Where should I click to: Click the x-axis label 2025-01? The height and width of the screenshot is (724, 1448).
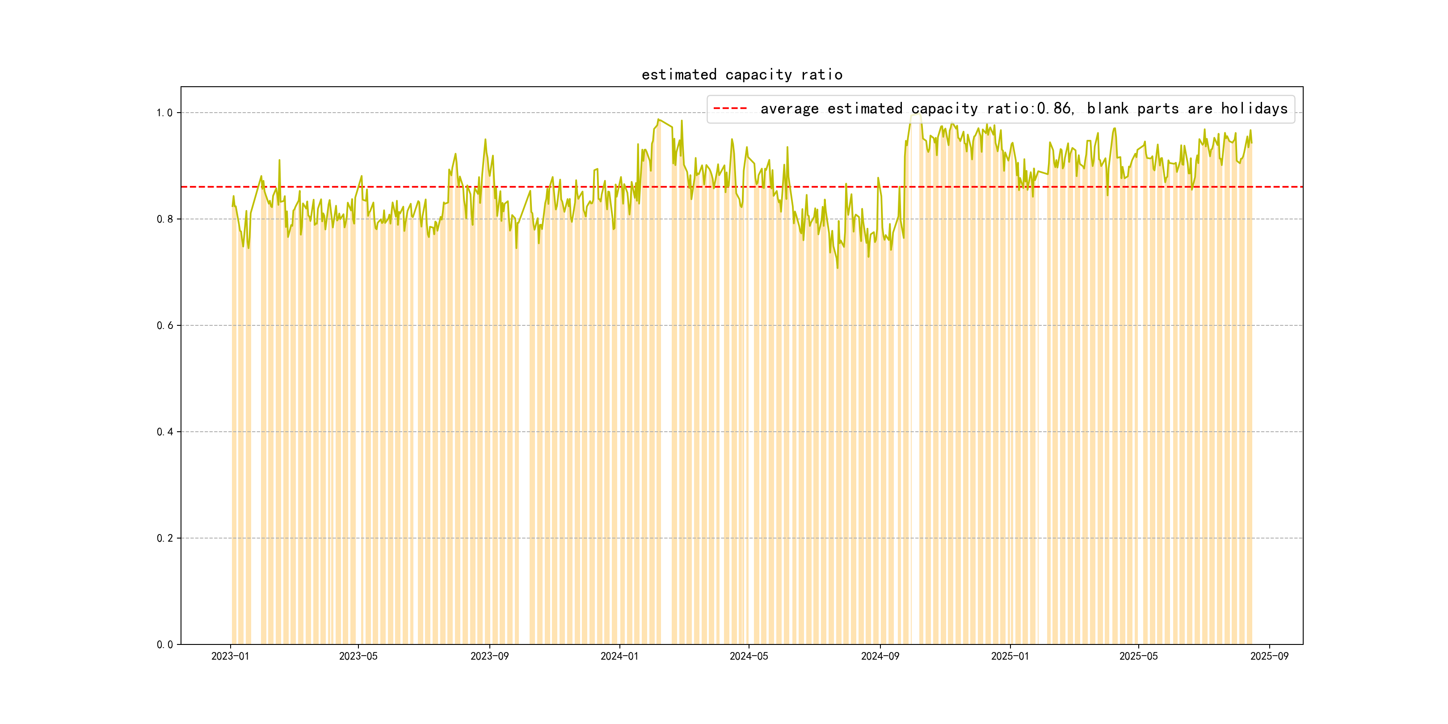coord(1010,656)
